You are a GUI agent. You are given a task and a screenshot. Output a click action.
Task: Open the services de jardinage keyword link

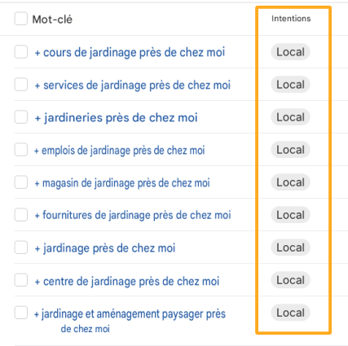coord(133,85)
